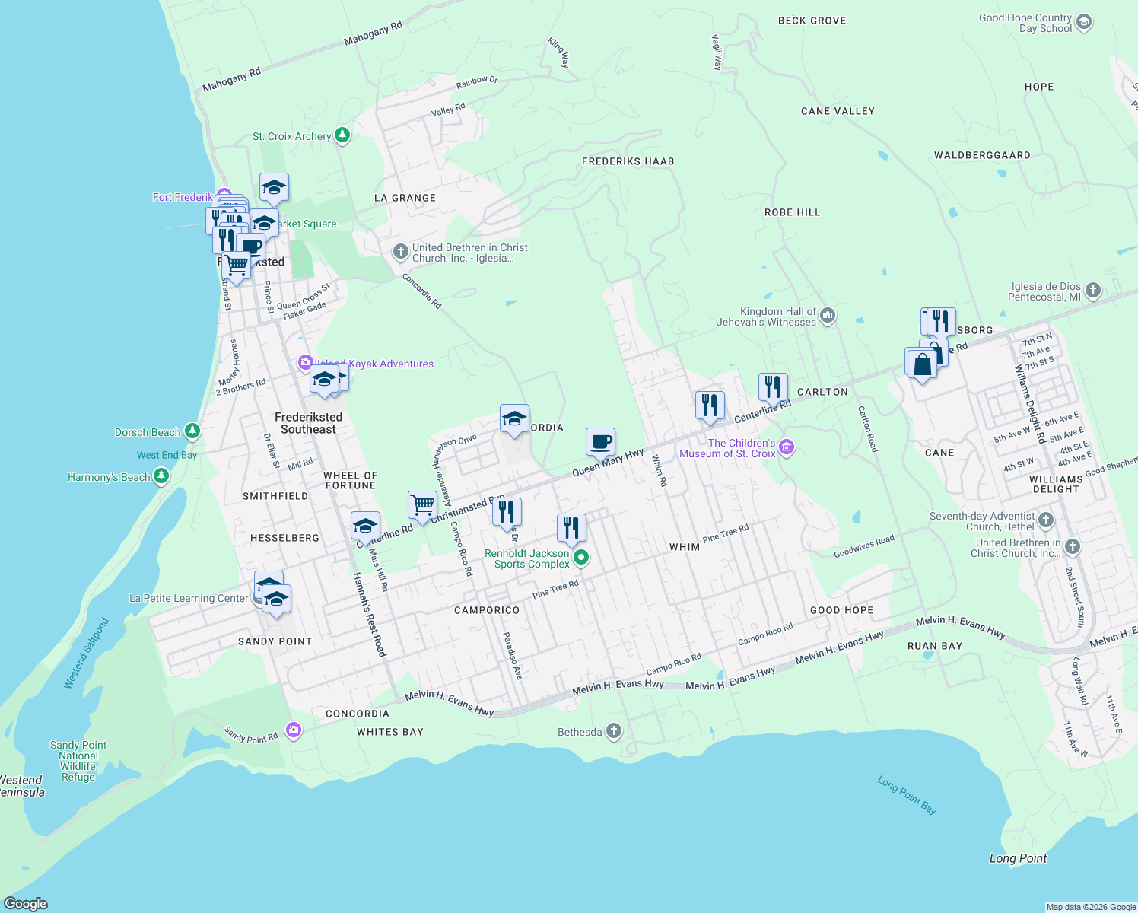Image resolution: width=1138 pixels, height=913 pixels.
Task: Click the shopping cart pin in Frederiksted
Action: tap(237, 268)
